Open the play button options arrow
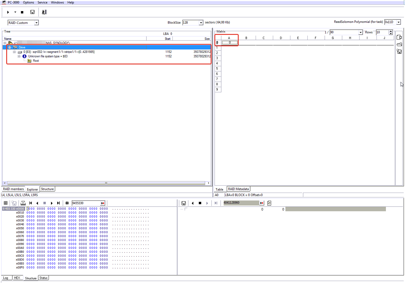The width and height of the screenshot is (405, 283). tap(15, 12)
